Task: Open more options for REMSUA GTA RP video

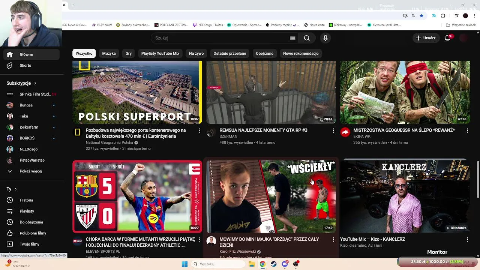Action: tap(333, 130)
